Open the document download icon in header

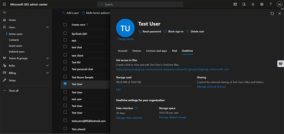pyautogui.click(x=244, y=4)
